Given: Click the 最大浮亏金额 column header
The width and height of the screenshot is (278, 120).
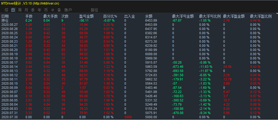Looking at the screenshot, I should click(183, 16).
